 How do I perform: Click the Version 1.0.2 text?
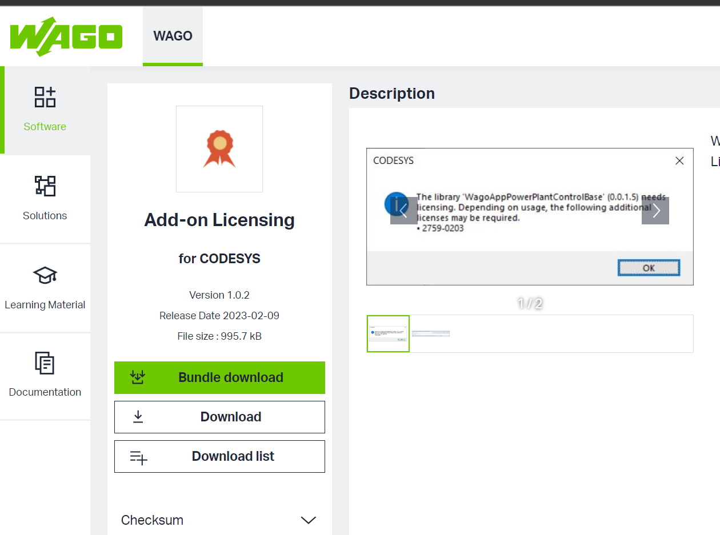tap(219, 295)
